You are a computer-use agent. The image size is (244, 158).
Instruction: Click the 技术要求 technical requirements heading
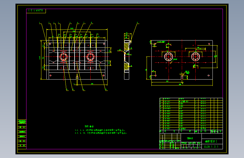(x=89, y=127)
